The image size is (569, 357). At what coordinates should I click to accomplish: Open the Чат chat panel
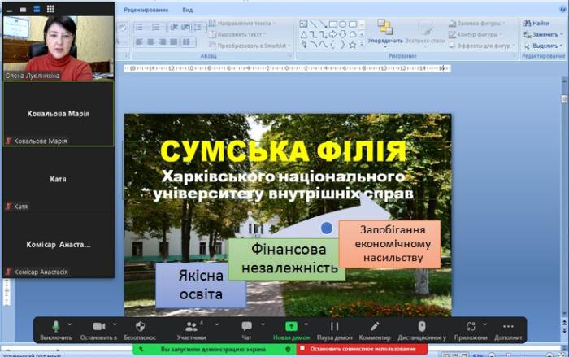(246, 327)
